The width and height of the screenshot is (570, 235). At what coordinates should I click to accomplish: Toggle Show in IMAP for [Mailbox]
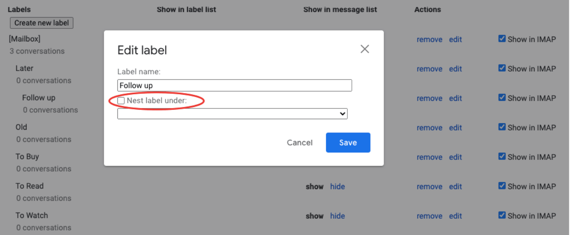502,39
